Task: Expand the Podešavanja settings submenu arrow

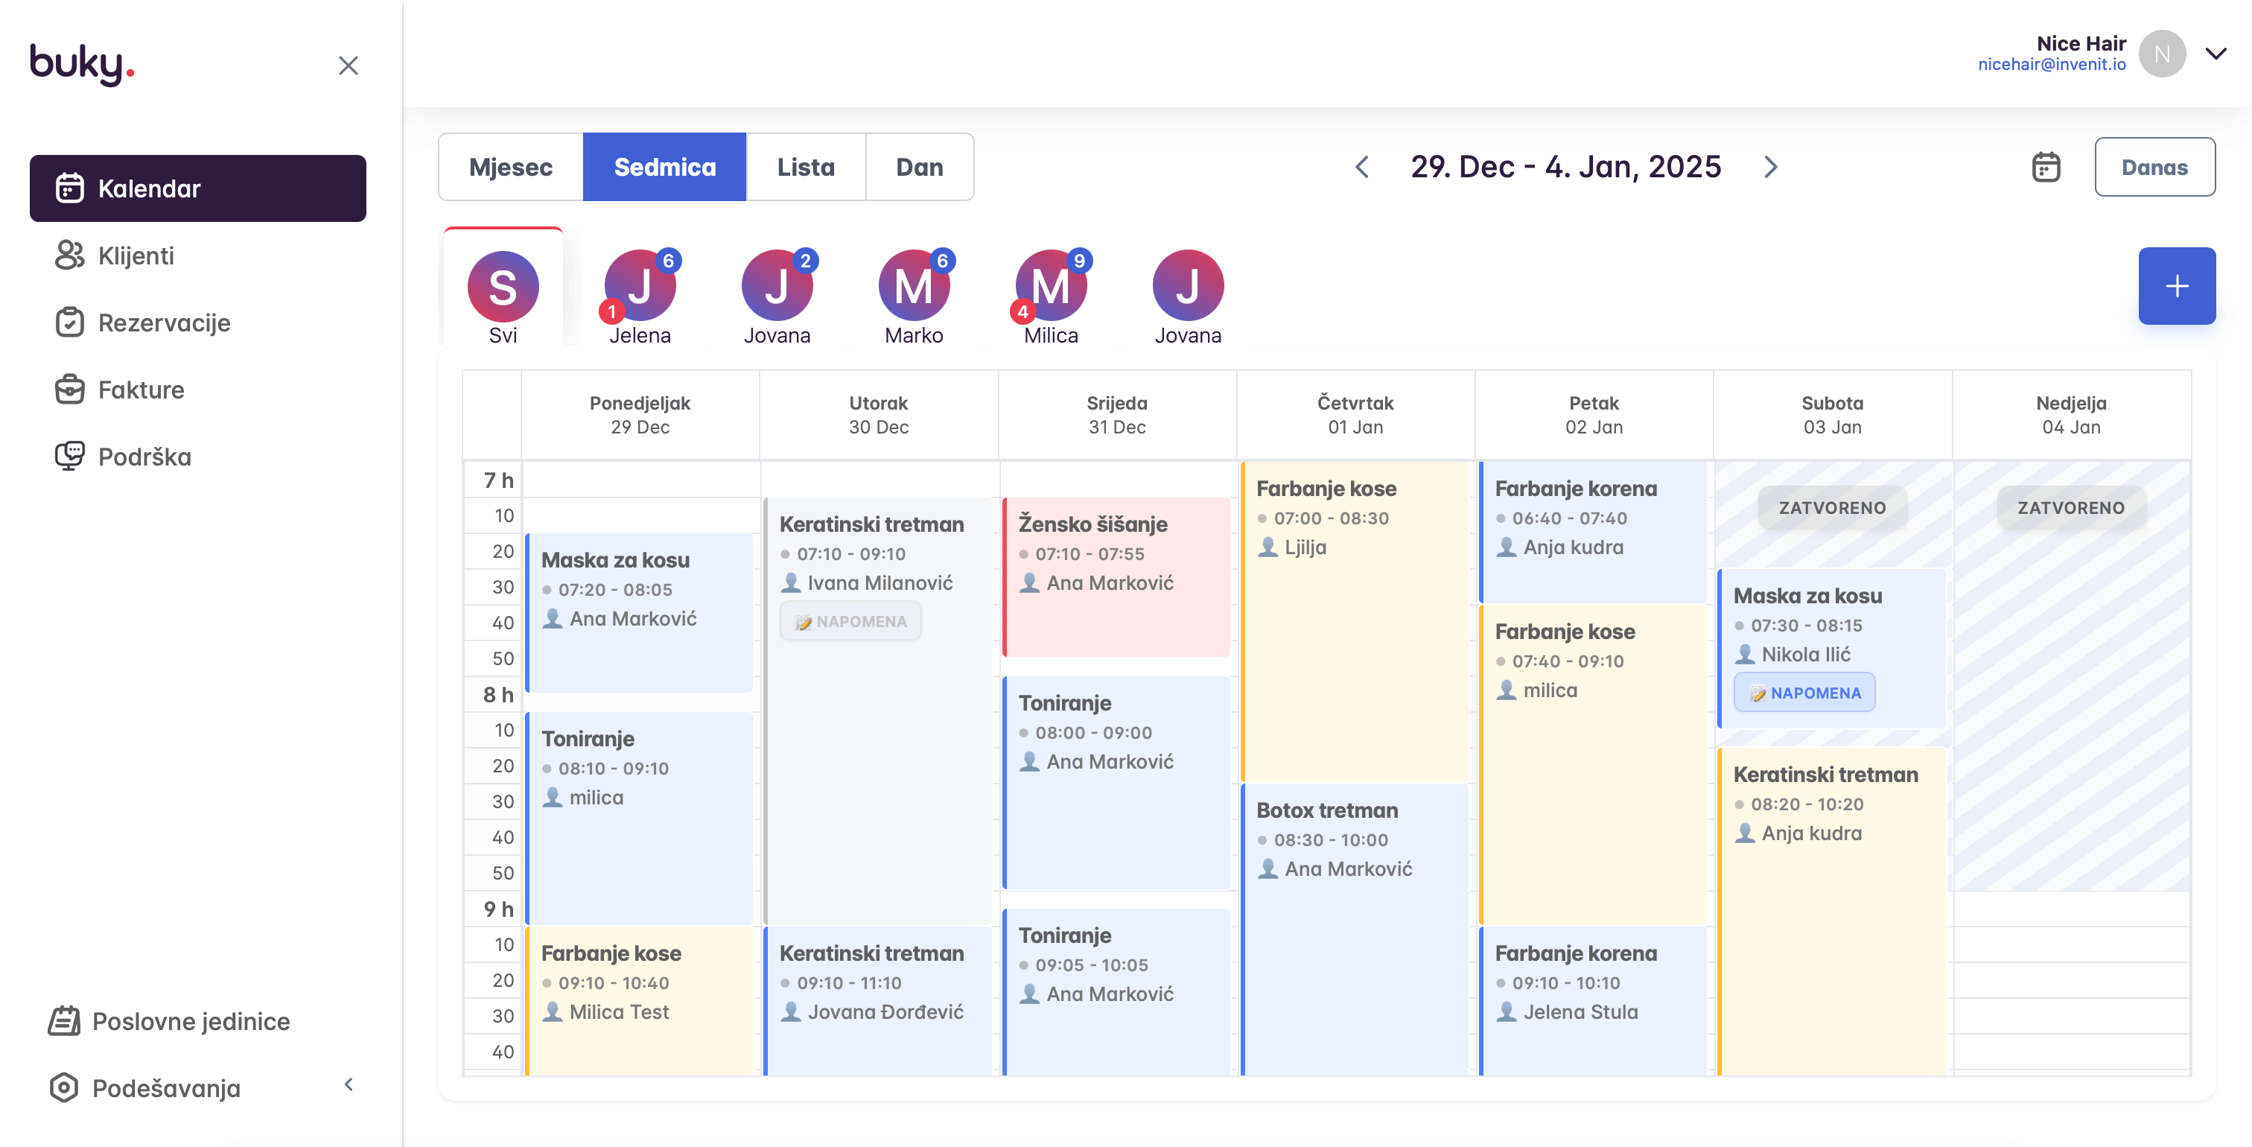Action: (x=349, y=1084)
